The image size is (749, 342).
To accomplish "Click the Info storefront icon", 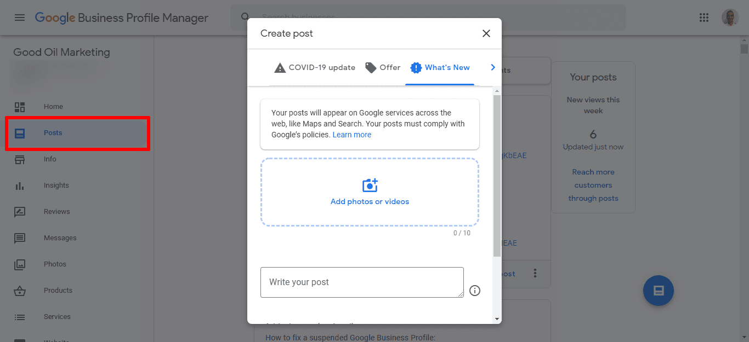I will coord(20,159).
